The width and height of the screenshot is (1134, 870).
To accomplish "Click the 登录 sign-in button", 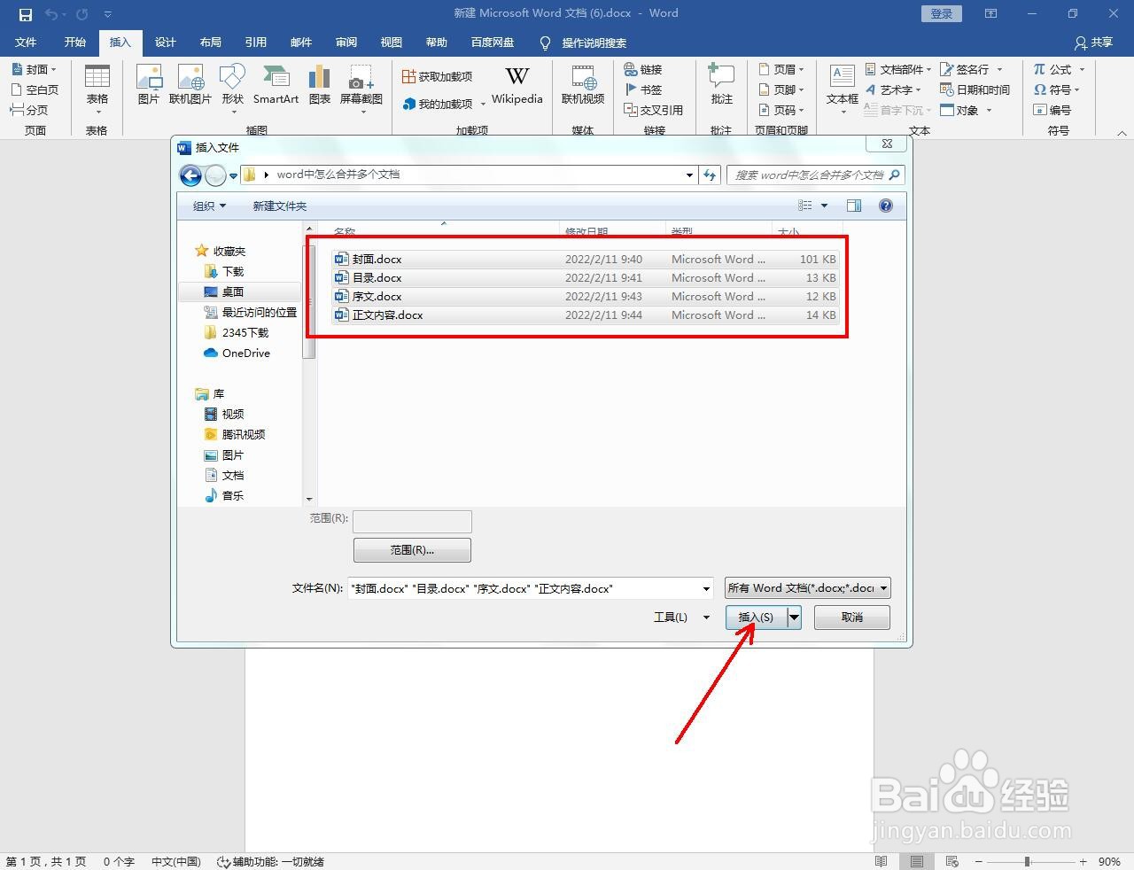I will (942, 13).
